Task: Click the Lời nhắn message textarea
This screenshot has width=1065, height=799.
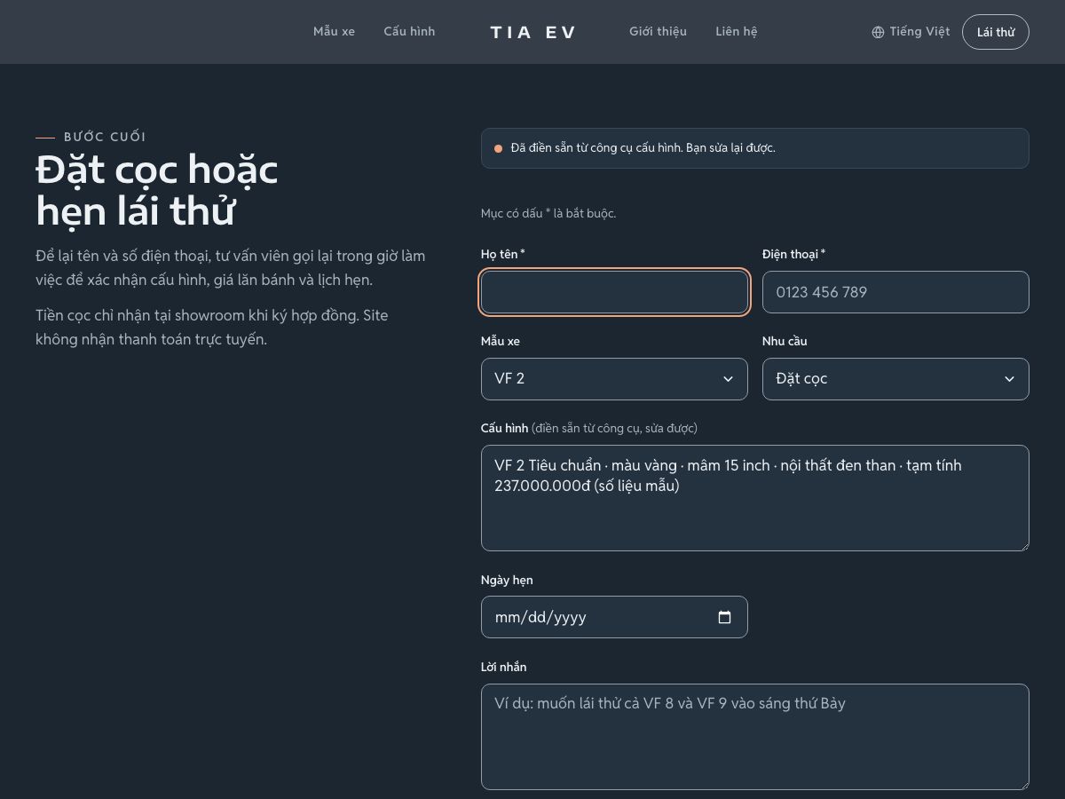Action: click(755, 737)
